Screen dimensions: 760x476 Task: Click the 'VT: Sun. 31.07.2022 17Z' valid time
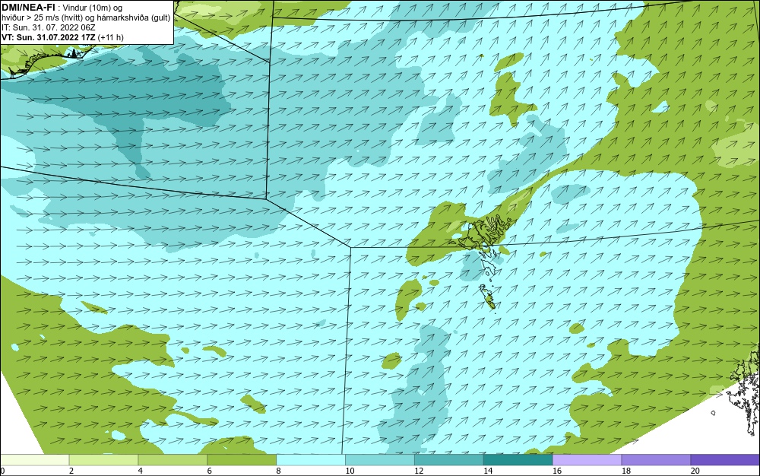[49, 37]
